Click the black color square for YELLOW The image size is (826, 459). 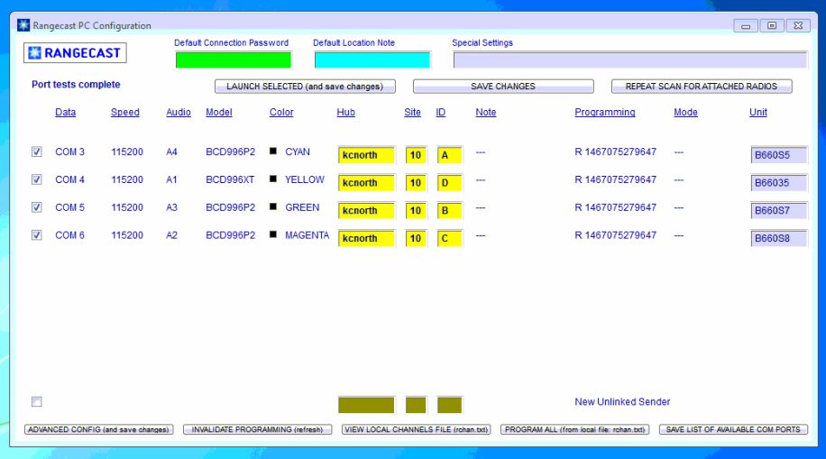click(x=273, y=179)
